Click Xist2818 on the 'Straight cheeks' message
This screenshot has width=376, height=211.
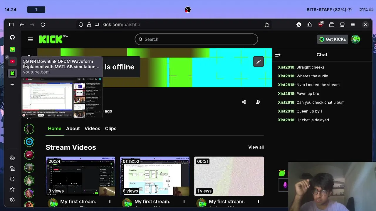pyautogui.click(x=286, y=67)
